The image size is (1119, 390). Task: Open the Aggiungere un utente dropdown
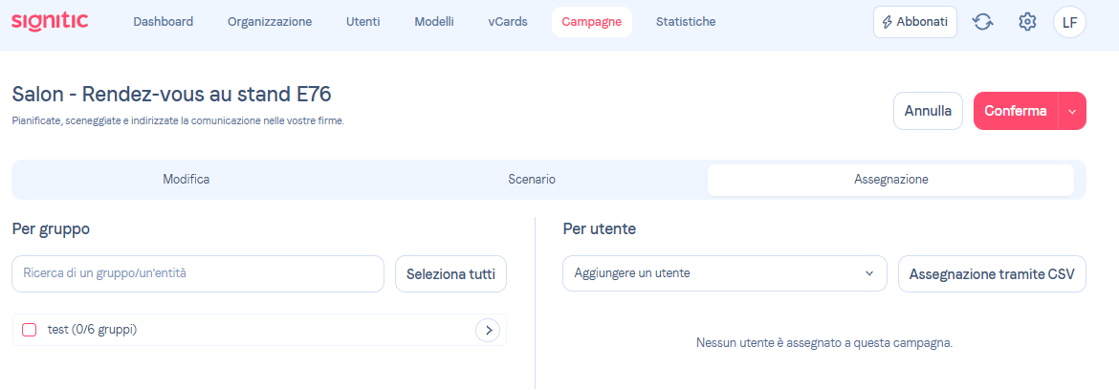coord(724,273)
